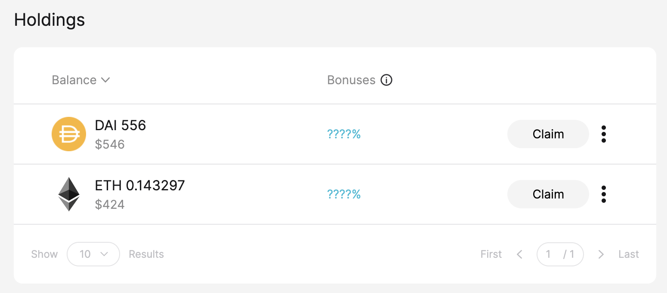
Task: Click the ETH balance value $424
Action: click(x=110, y=204)
